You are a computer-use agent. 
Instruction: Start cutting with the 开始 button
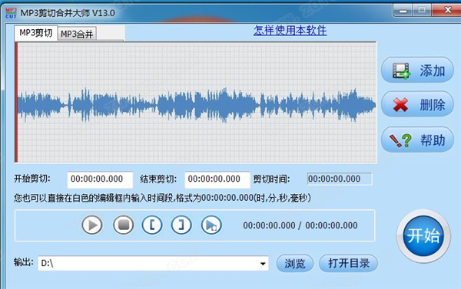click(423, 235)
